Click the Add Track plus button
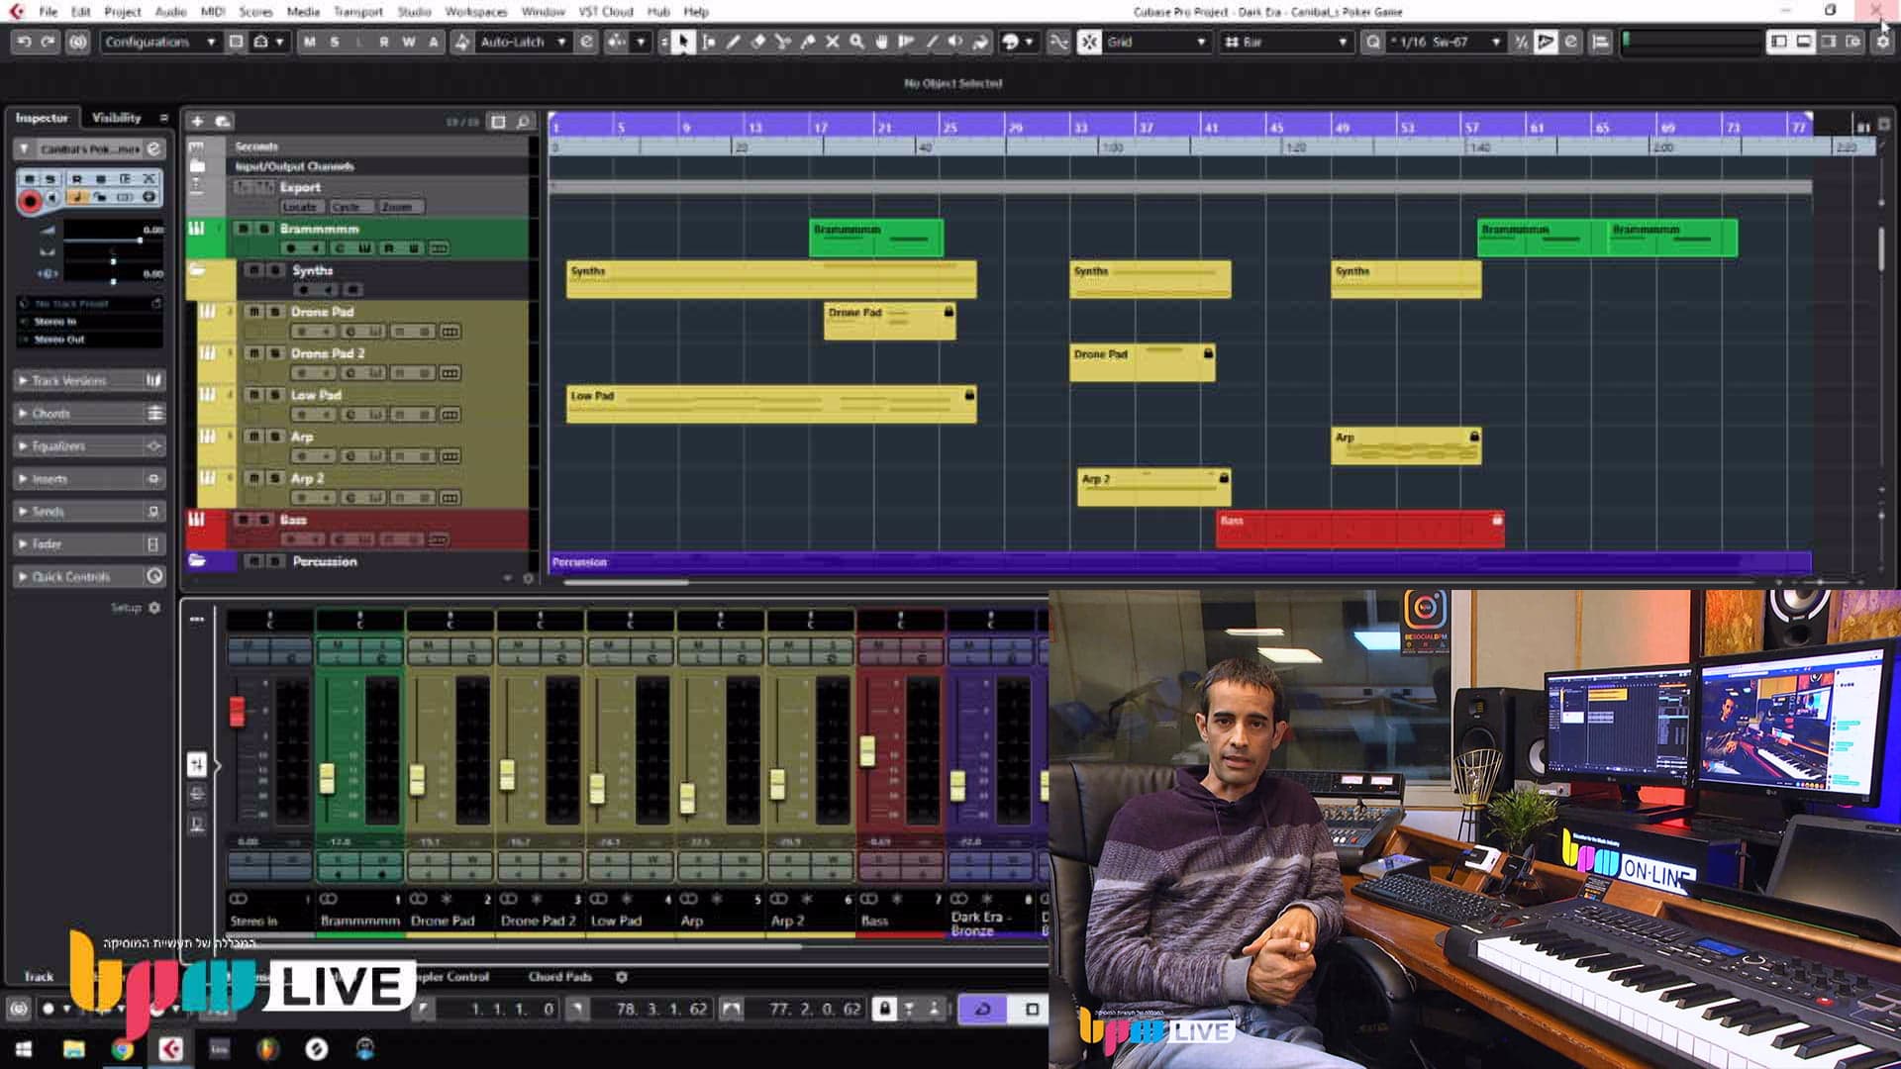Screen dimensions: 1901x1069 tap(197, 121)
